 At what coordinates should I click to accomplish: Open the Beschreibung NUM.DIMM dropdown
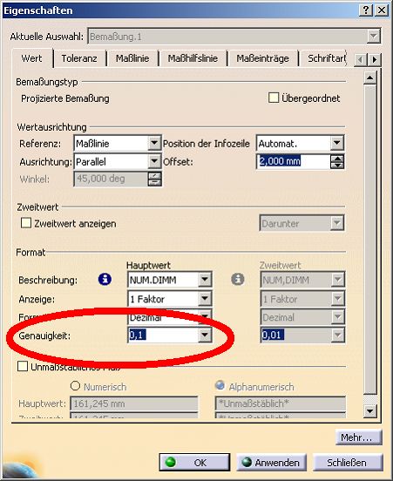coord(204,280)
